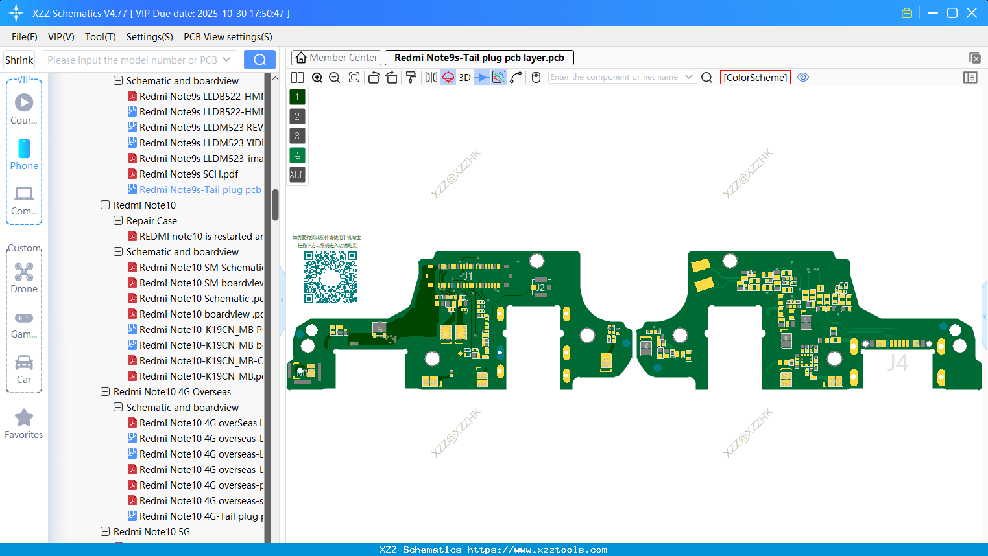Open the Settings menu
Screen dimensions: 988x556
click(x=150, y=37)
